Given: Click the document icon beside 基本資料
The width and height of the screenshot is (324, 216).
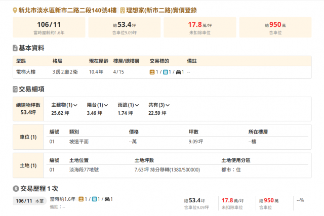Looking at the screenshot, I should click(15, 48).
